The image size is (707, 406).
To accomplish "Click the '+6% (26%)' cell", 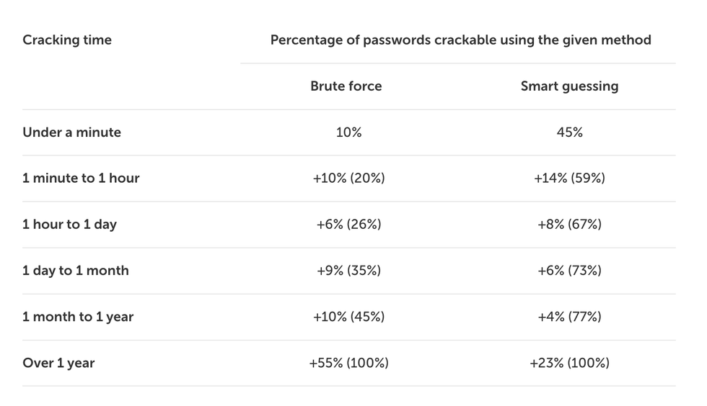I will [348, 225].
